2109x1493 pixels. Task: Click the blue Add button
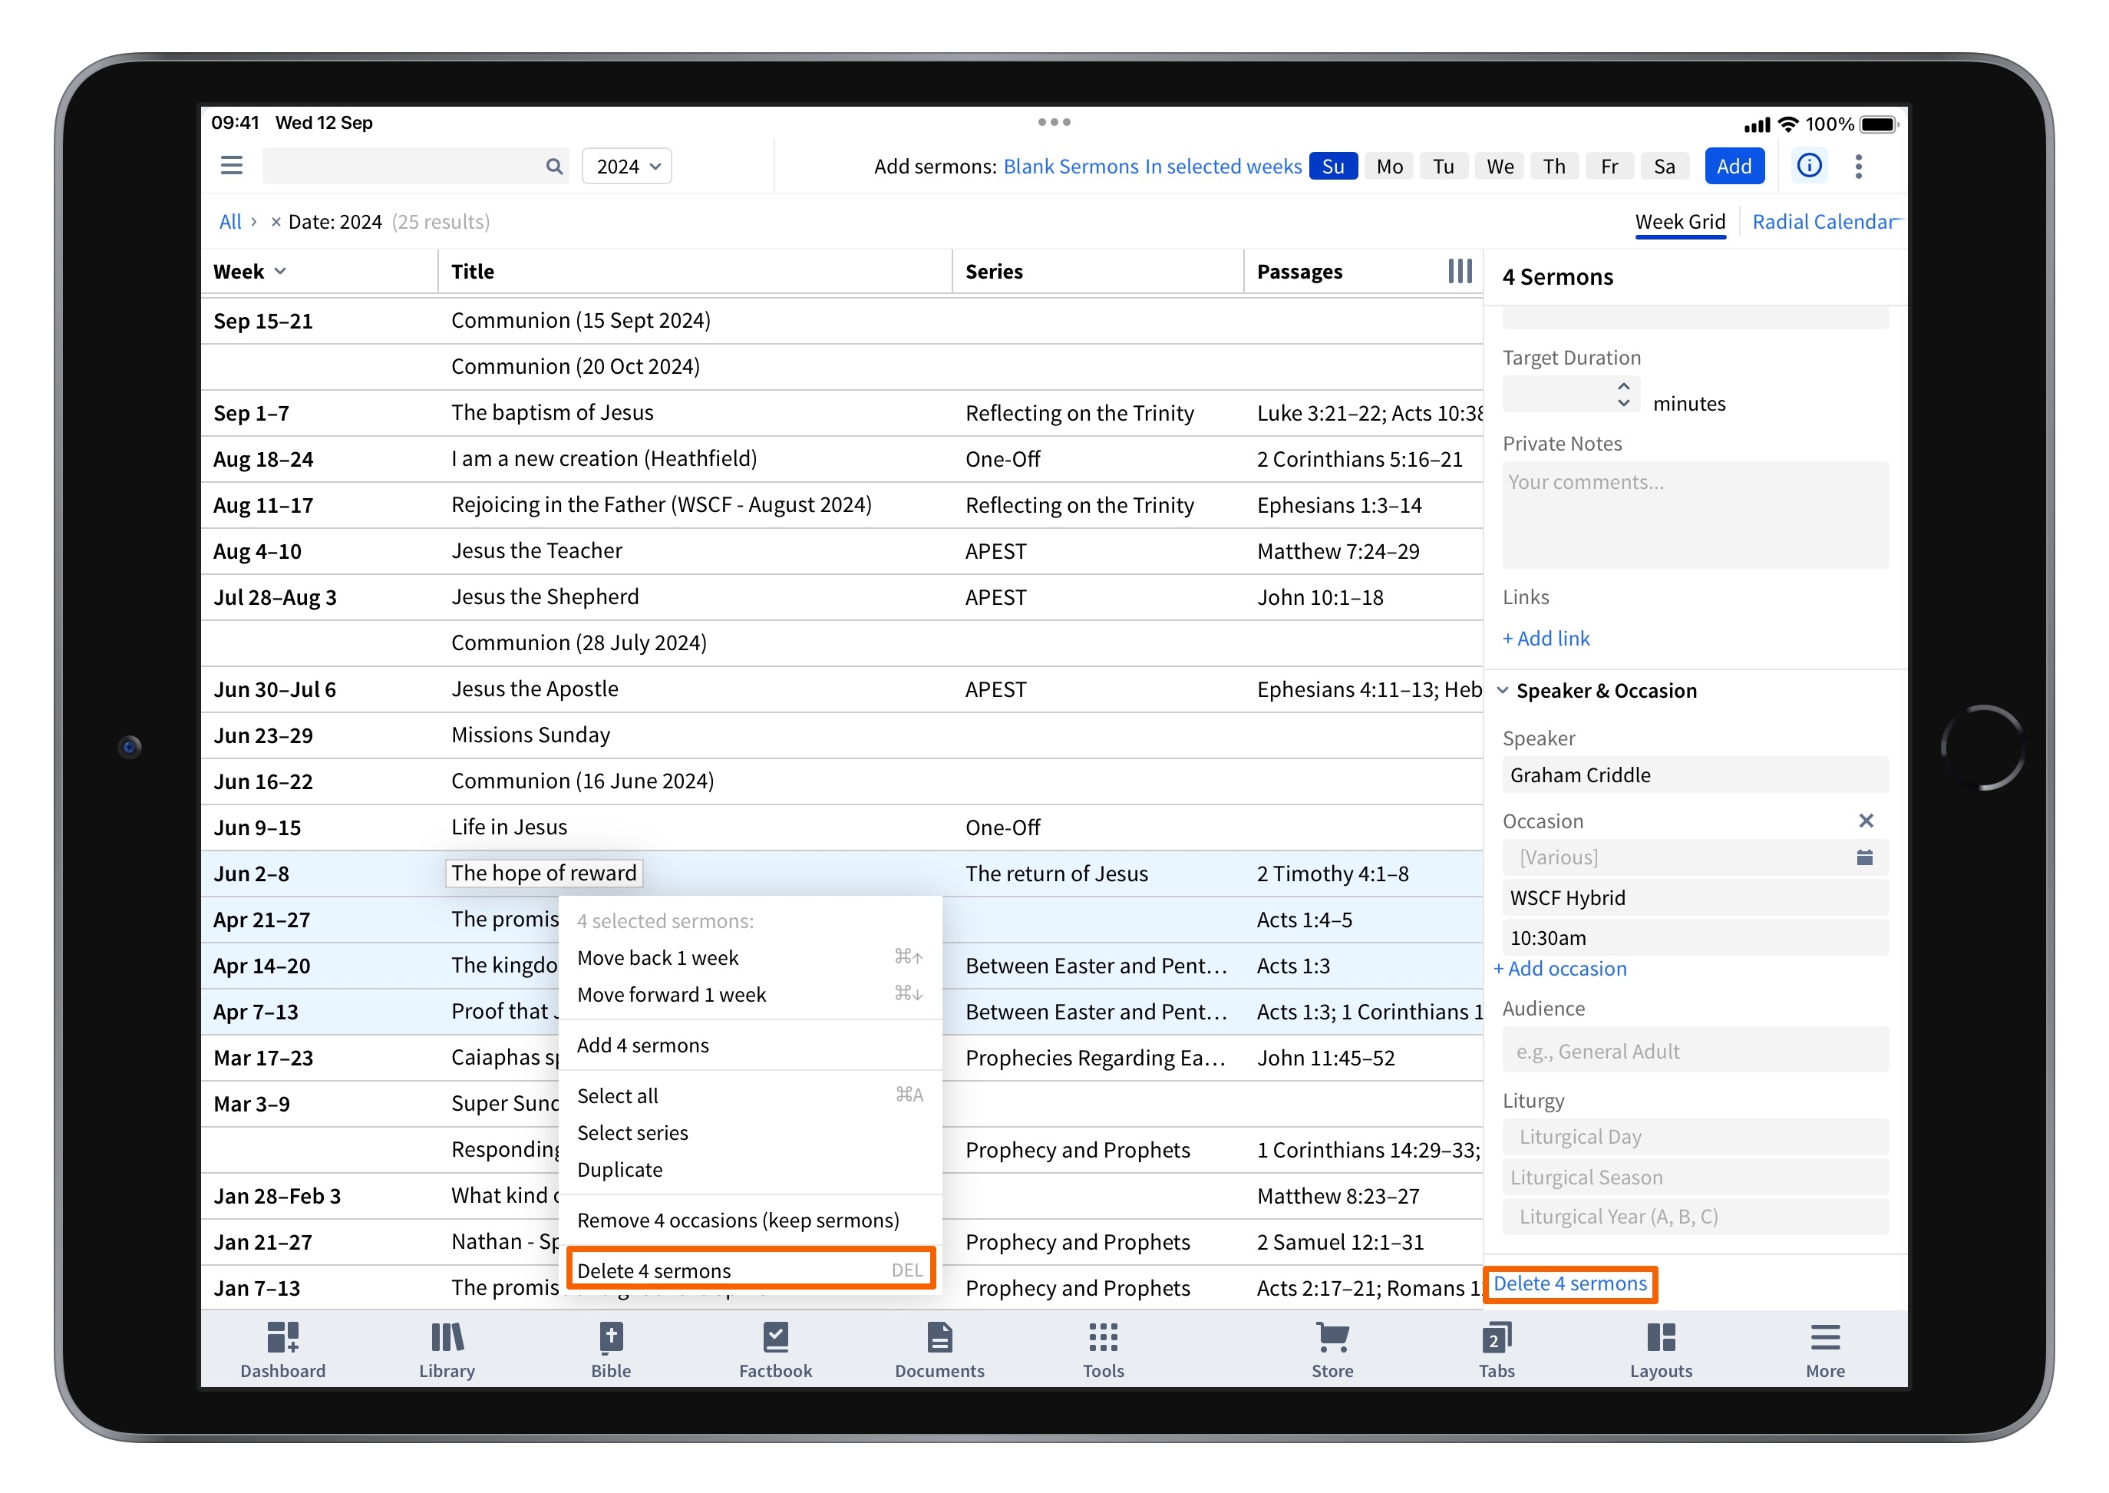1734,167
